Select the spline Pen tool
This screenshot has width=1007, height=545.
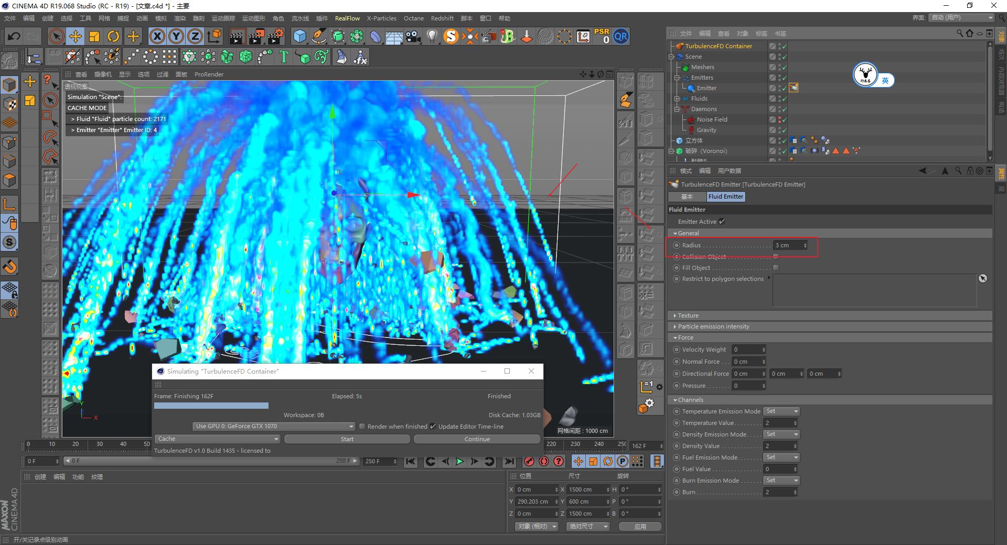[319, 36]
